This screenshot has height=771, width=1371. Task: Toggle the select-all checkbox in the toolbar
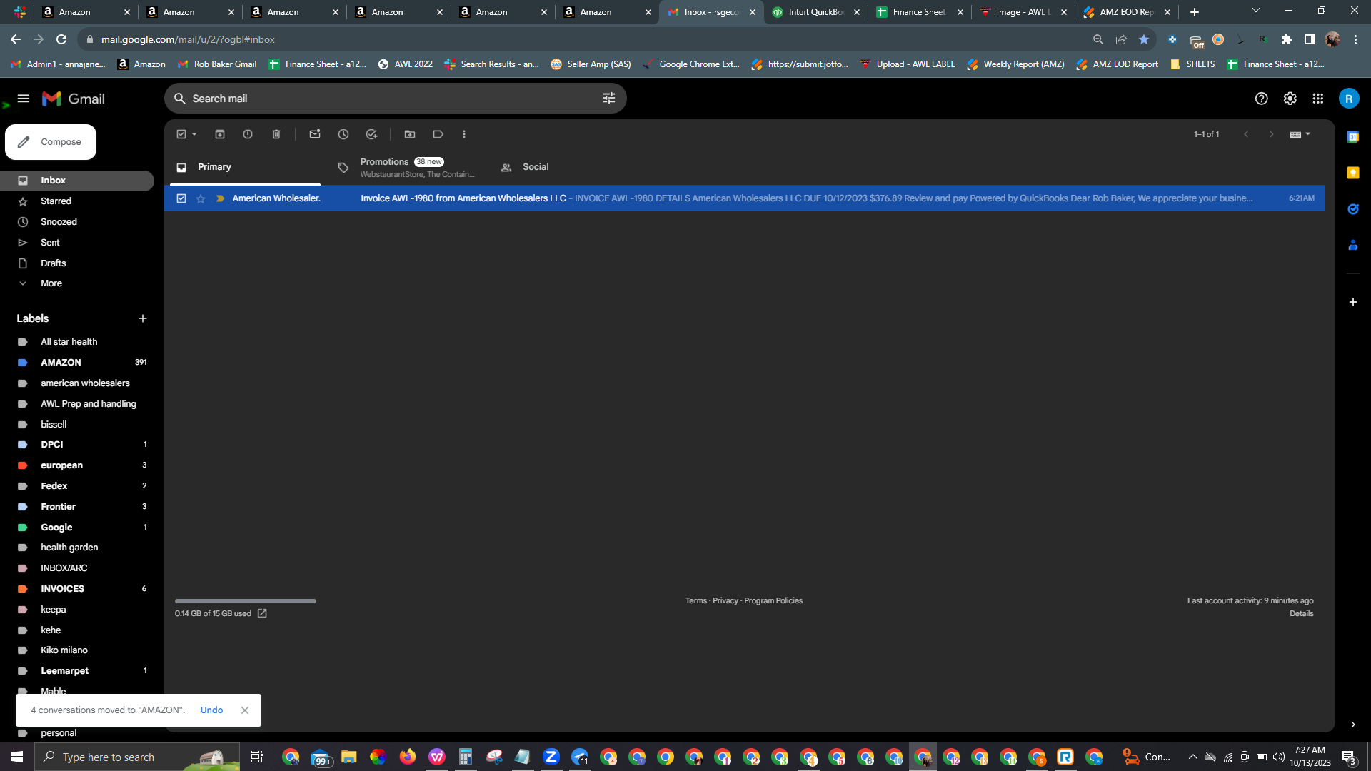181,134
